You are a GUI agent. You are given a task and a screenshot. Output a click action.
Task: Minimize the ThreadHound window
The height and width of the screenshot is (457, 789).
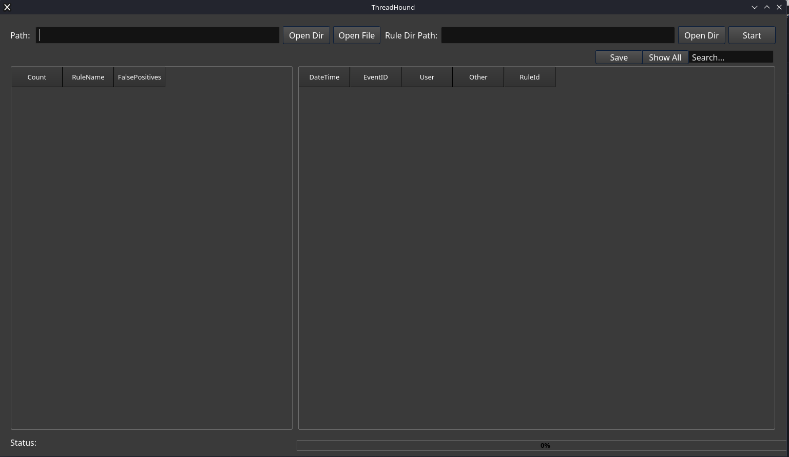click(x=755, y=7)
